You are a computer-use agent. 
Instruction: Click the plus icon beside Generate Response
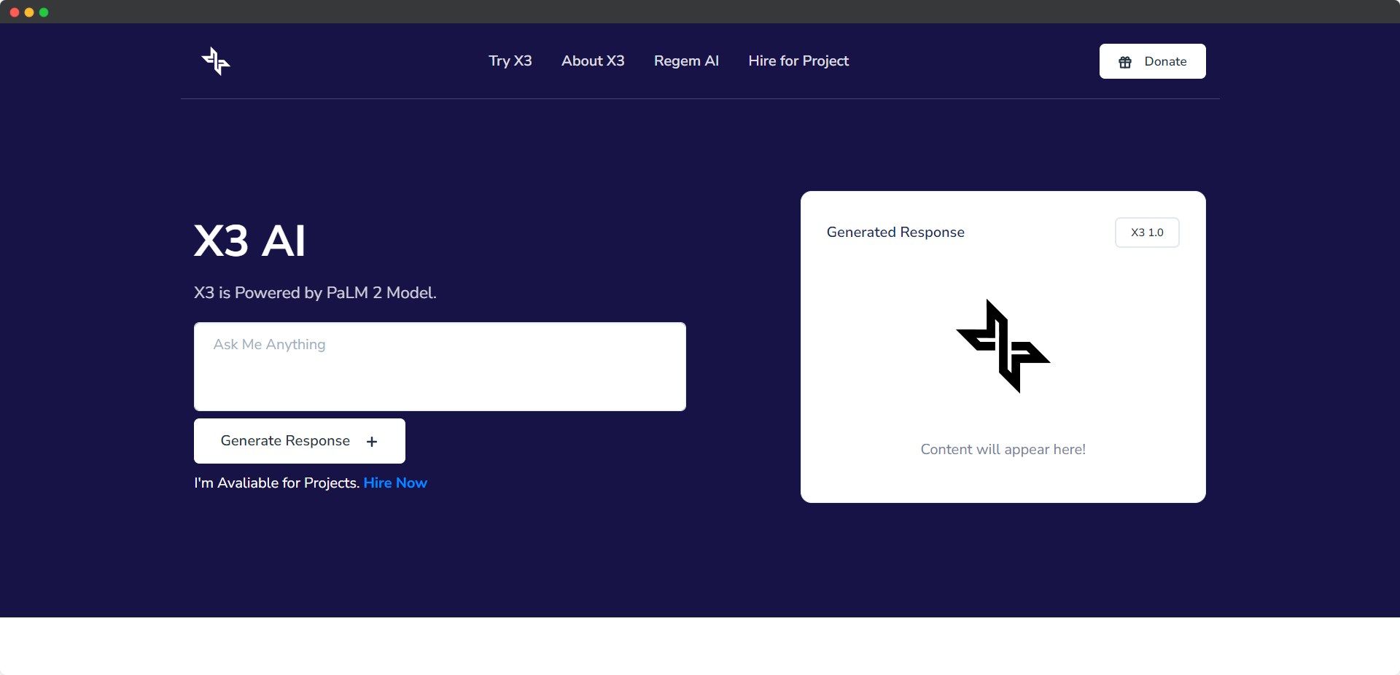coord(371,441)
